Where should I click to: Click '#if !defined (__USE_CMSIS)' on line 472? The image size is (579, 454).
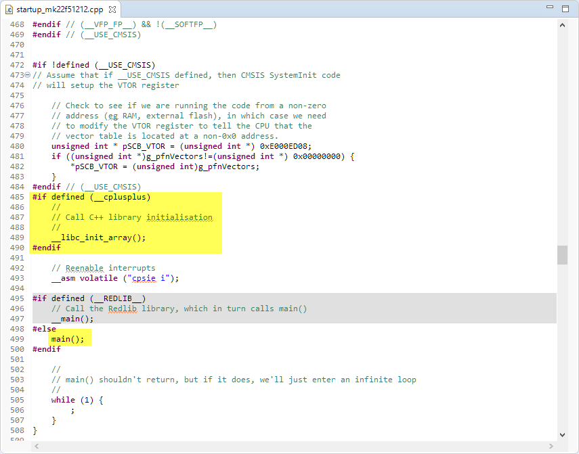coord(94,65)
